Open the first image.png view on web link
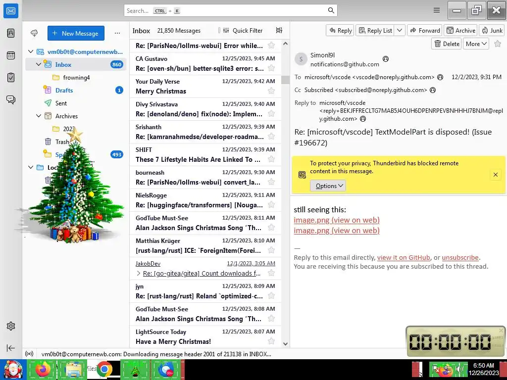Viewport: 507px width, 380px height. (337, 220)
